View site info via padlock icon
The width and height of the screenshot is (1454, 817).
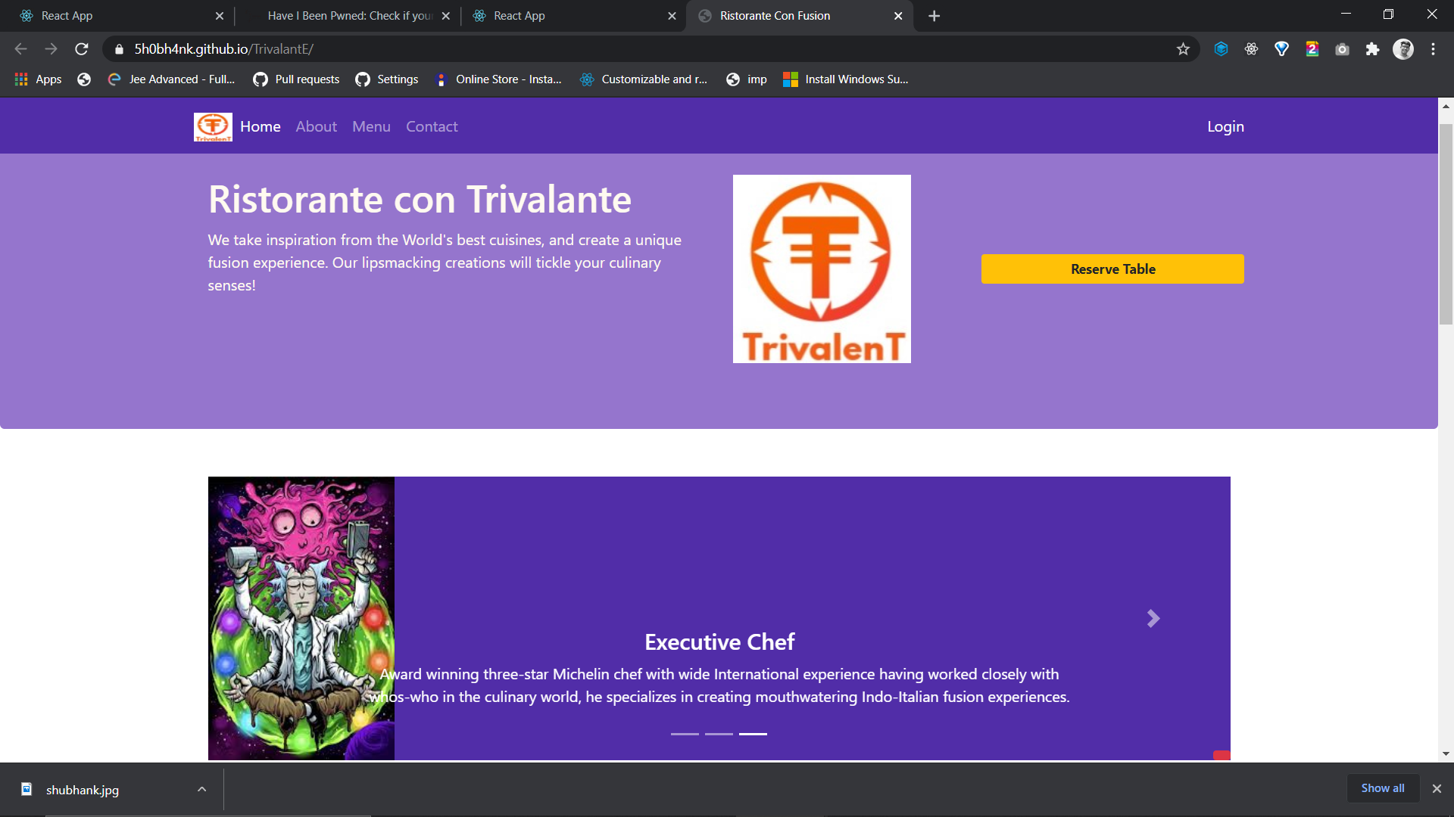coord(119,49)
